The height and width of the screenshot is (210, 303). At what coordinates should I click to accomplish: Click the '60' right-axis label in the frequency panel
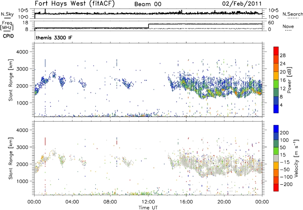pos(271,23)
